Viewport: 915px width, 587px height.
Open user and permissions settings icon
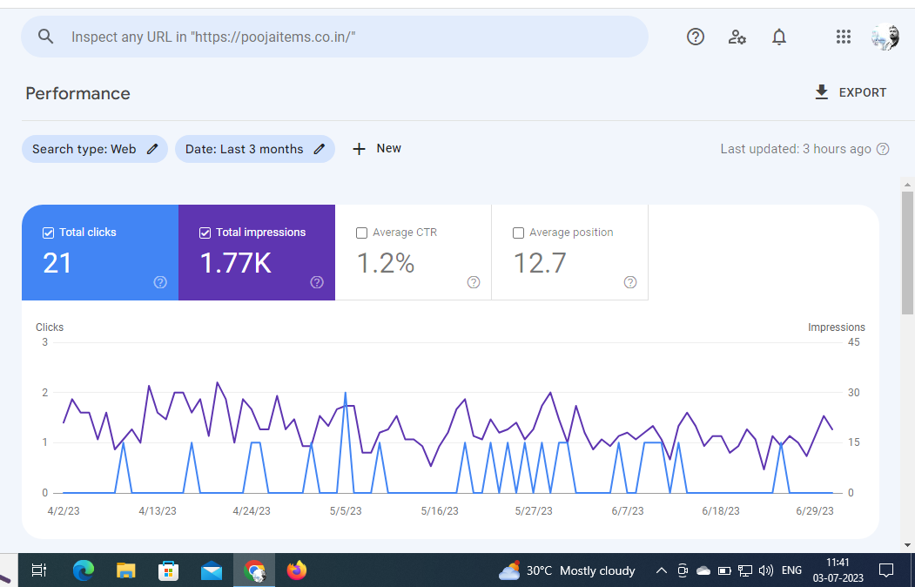click(x=737, y=37)
